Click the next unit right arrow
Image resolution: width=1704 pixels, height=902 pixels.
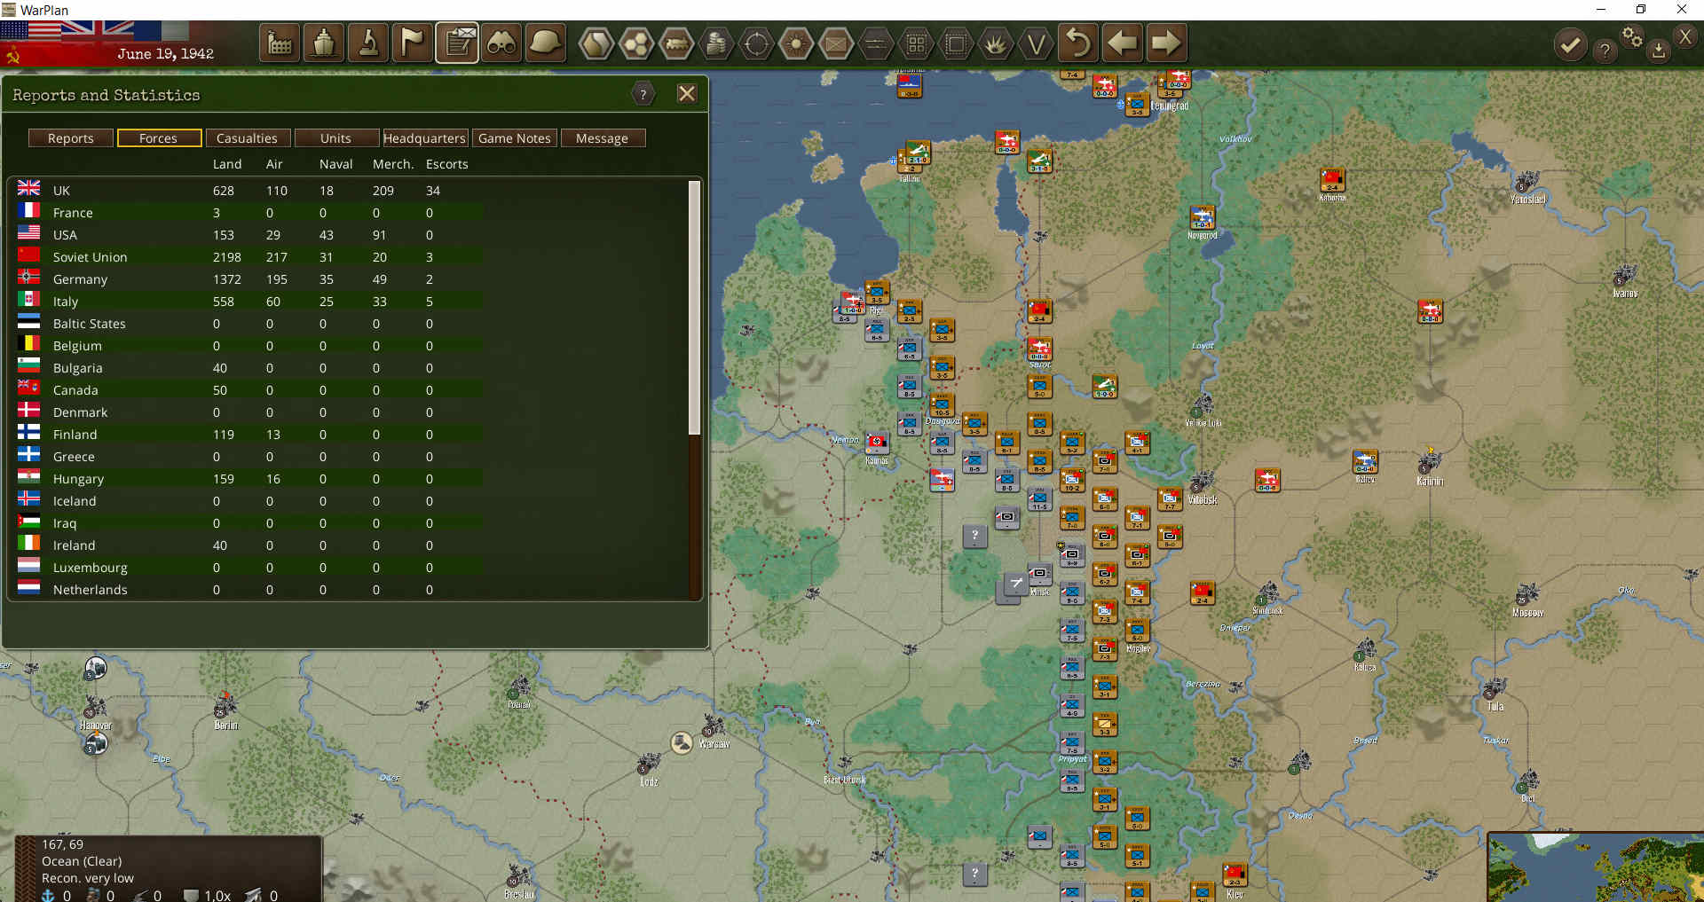(1166, 43)
